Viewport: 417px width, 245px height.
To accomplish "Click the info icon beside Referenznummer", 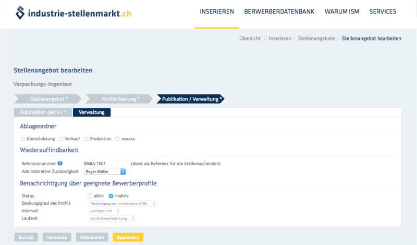I will click(60, 163).
